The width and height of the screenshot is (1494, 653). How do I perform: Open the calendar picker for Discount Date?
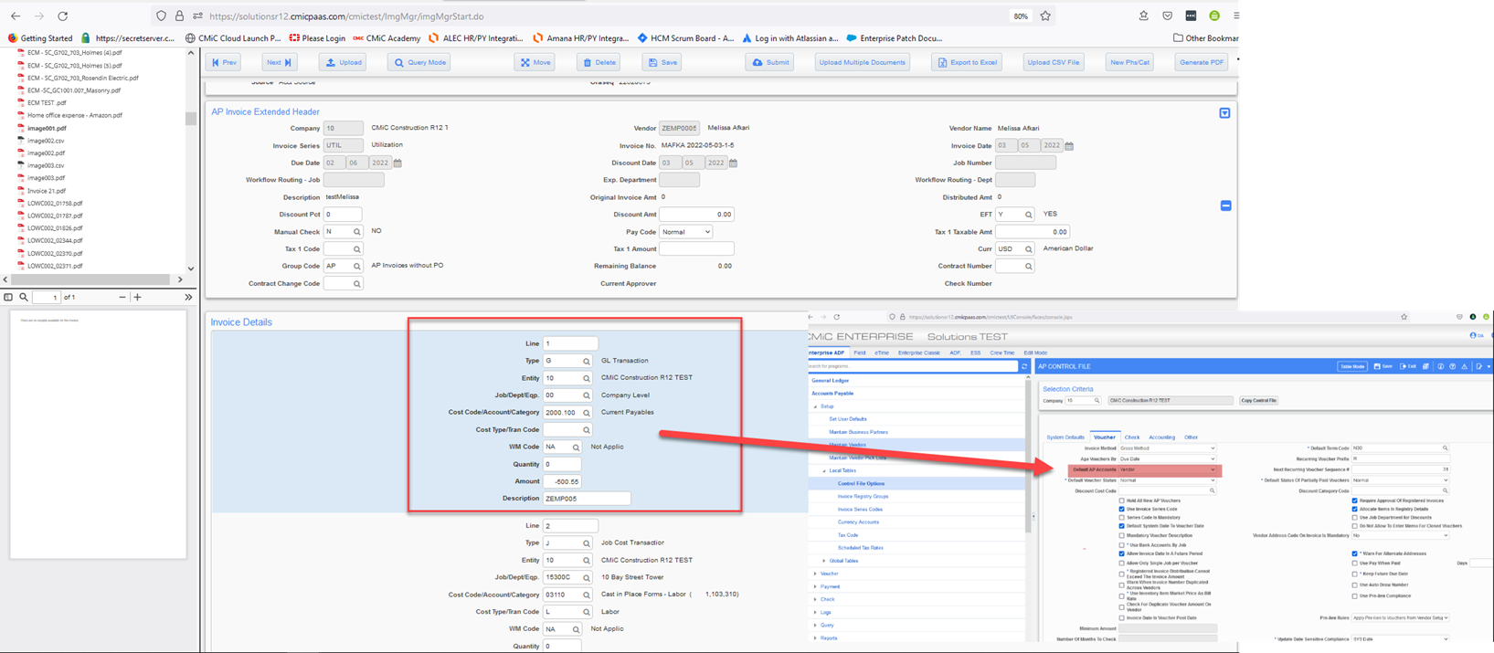pyautogui.click(x=733, y=163)
